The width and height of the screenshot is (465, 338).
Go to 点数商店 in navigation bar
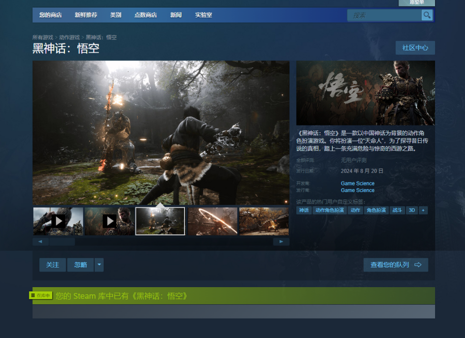click(x=146, y=15)
